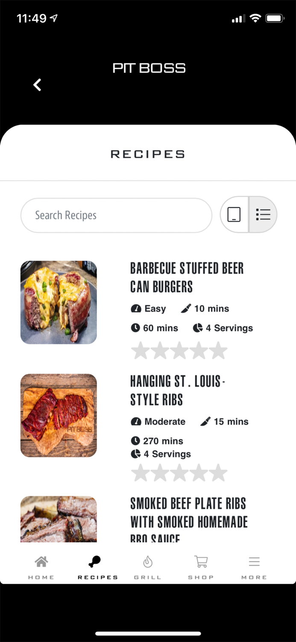The image size is (296, 642).
Task: Switch to card view layout
Action: [x=234, y=214]
